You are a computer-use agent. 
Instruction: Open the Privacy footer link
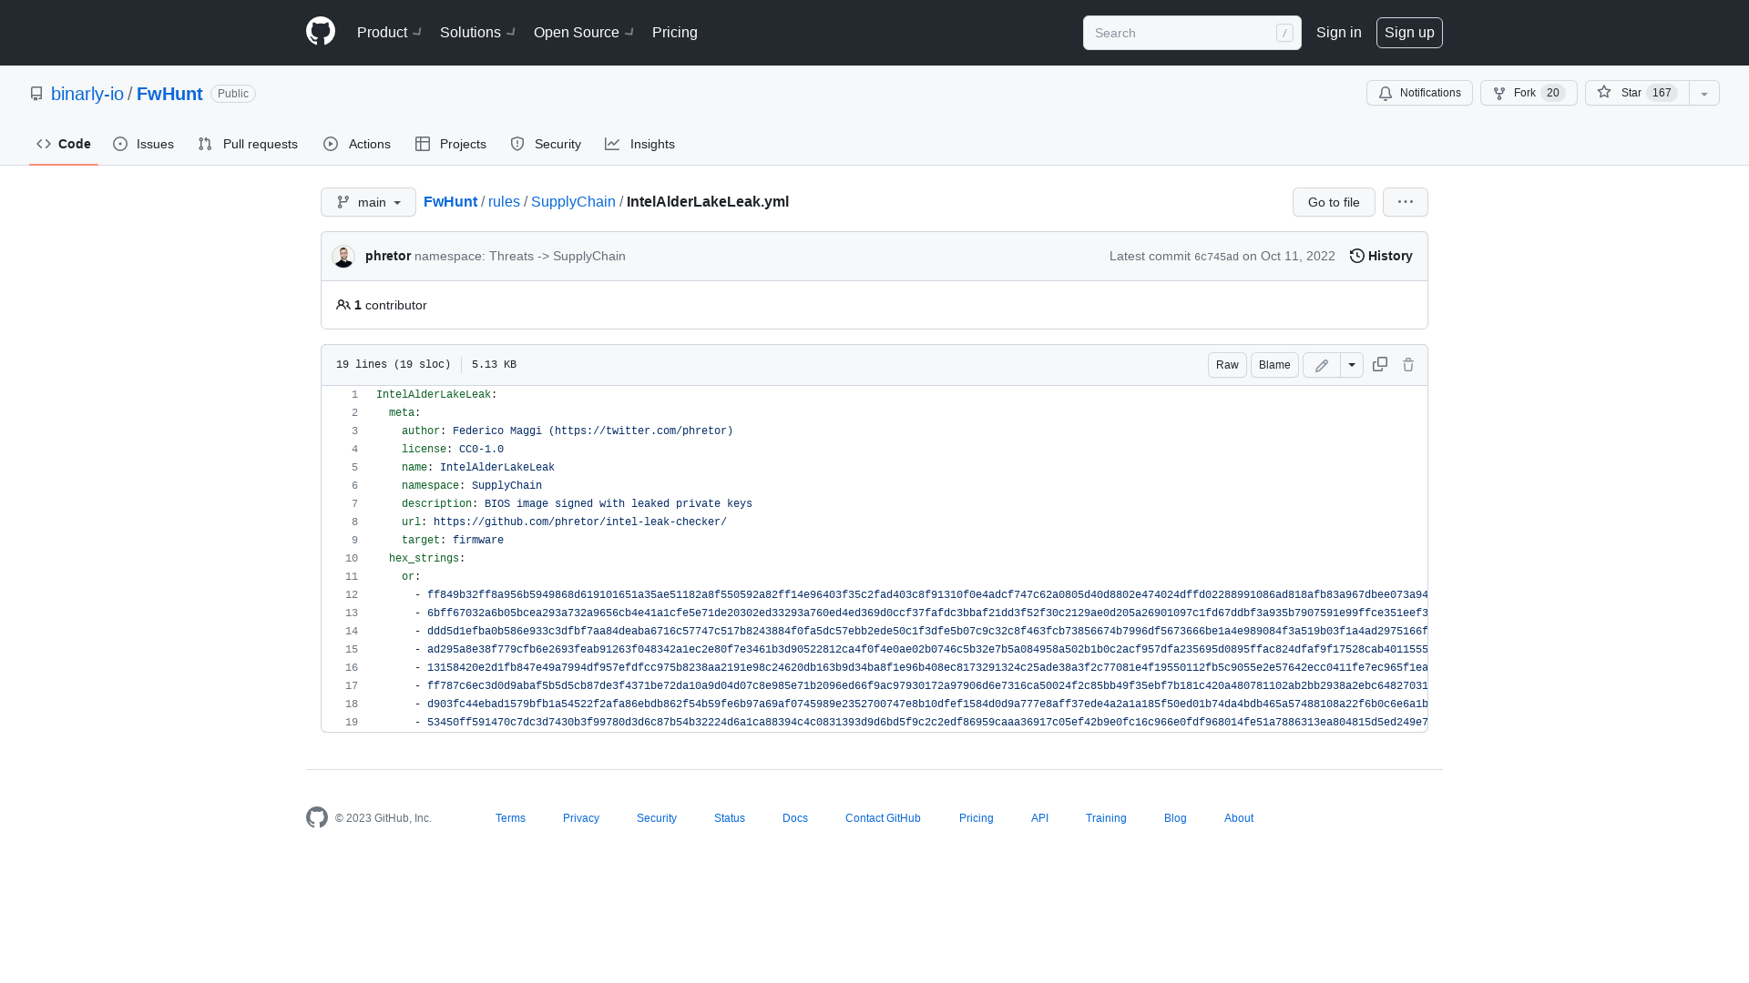pyautogui.click(x=581, y=818)
